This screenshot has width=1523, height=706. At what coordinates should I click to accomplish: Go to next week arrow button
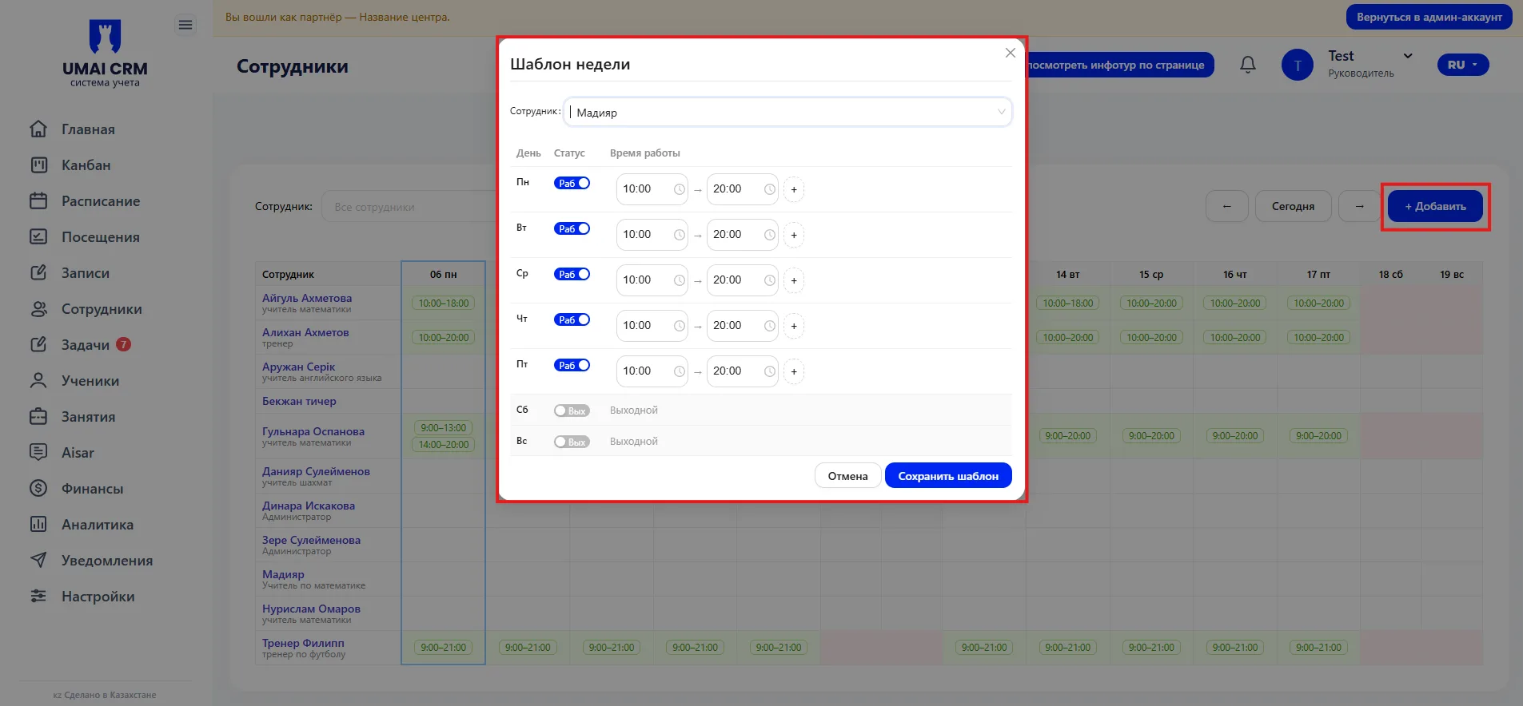pos(1359,206)
